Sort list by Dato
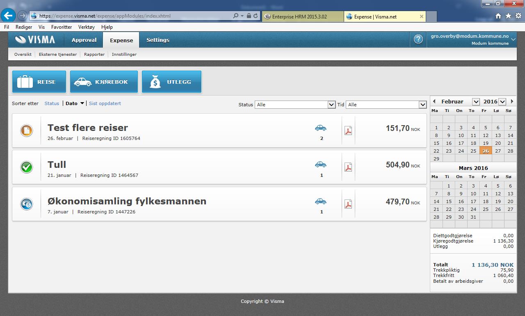The width and height of the screenshot is (525, 316). (71, 103)
